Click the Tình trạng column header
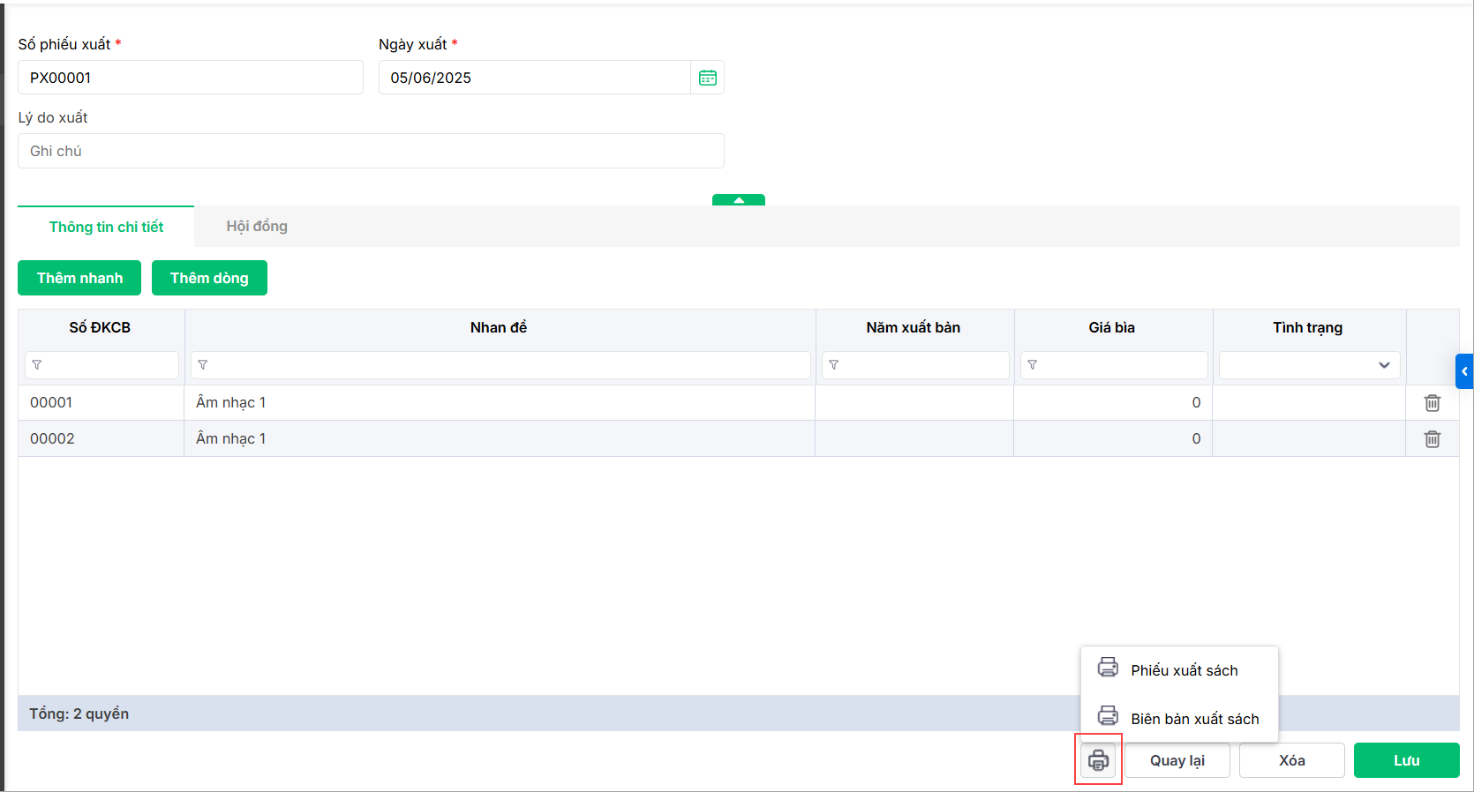1474x792 pixels. pos(1308,327)
